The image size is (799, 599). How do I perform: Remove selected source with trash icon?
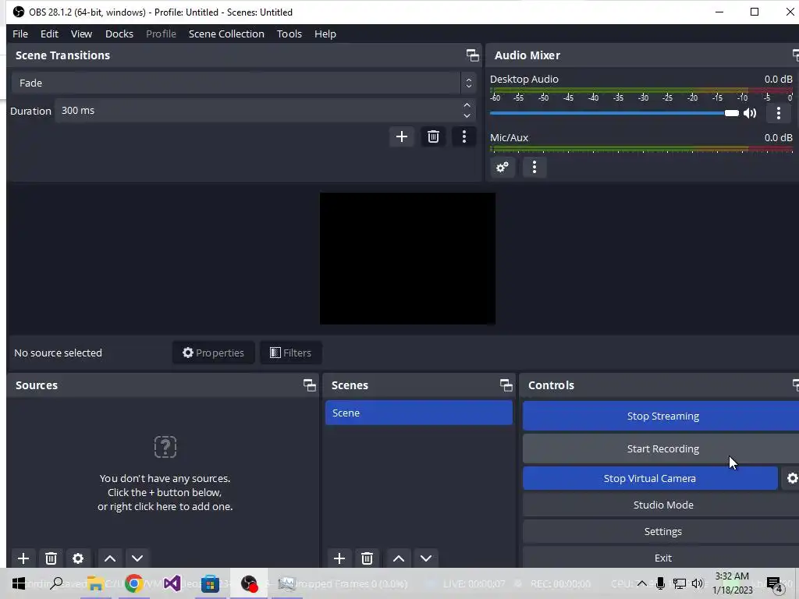[51, 558]
